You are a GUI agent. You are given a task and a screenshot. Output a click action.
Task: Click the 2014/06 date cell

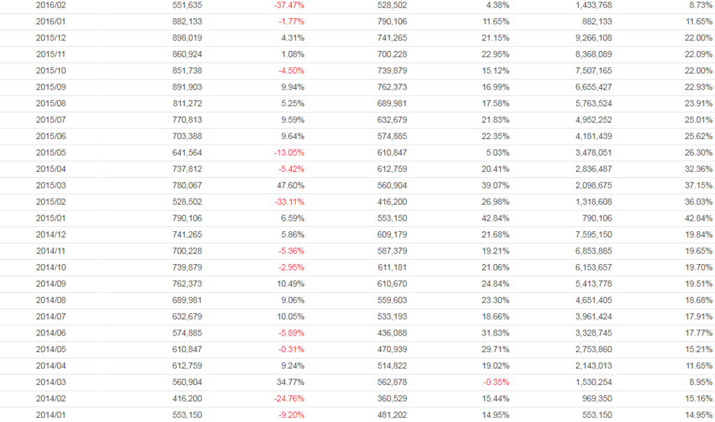(x=51, y=333)
